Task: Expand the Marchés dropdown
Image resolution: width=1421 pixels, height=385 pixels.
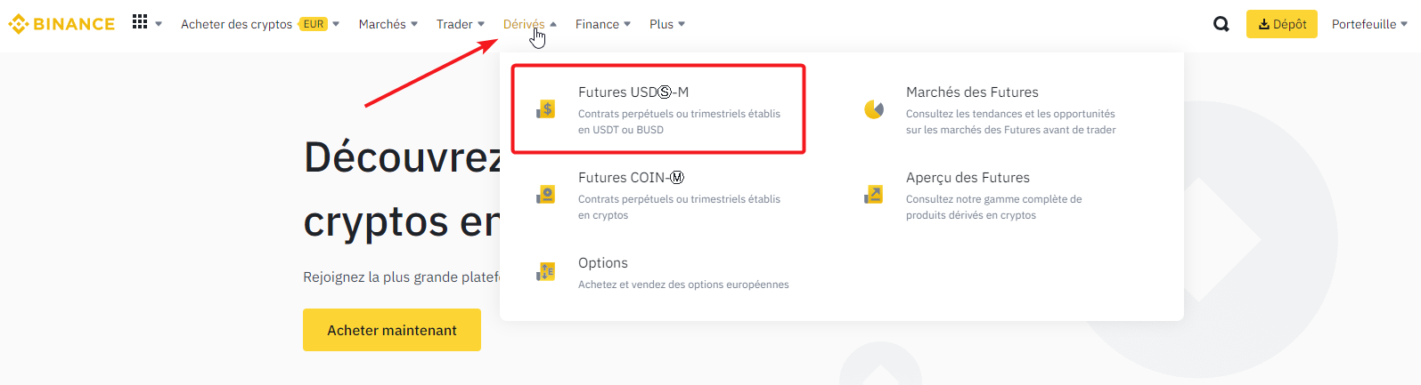Action: [388, 24]
